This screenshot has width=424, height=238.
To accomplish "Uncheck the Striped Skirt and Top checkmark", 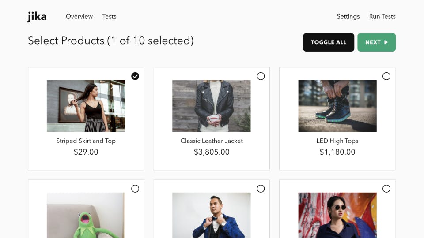I will [x=135, y=76].
